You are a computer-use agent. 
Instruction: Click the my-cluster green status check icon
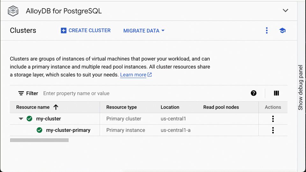[29, 118]
